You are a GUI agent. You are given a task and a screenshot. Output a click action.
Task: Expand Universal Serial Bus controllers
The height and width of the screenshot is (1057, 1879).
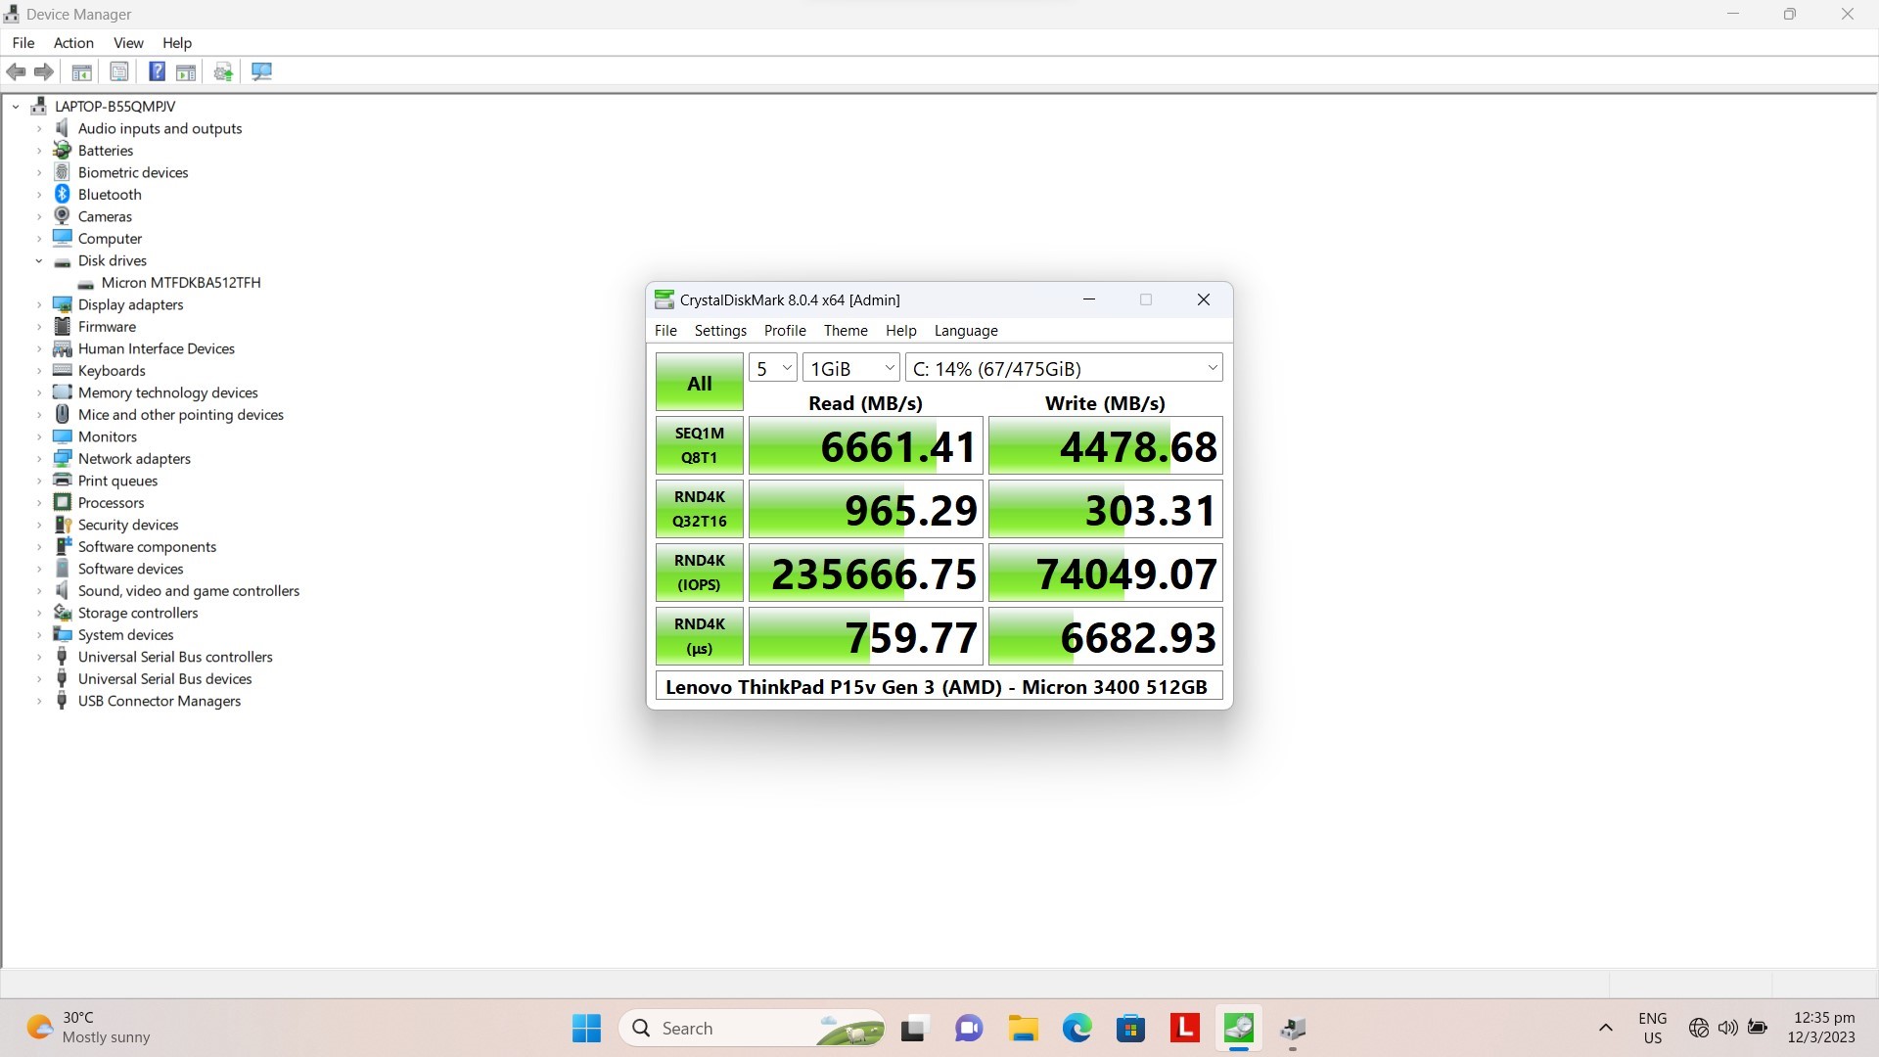[x=39, y=657]
